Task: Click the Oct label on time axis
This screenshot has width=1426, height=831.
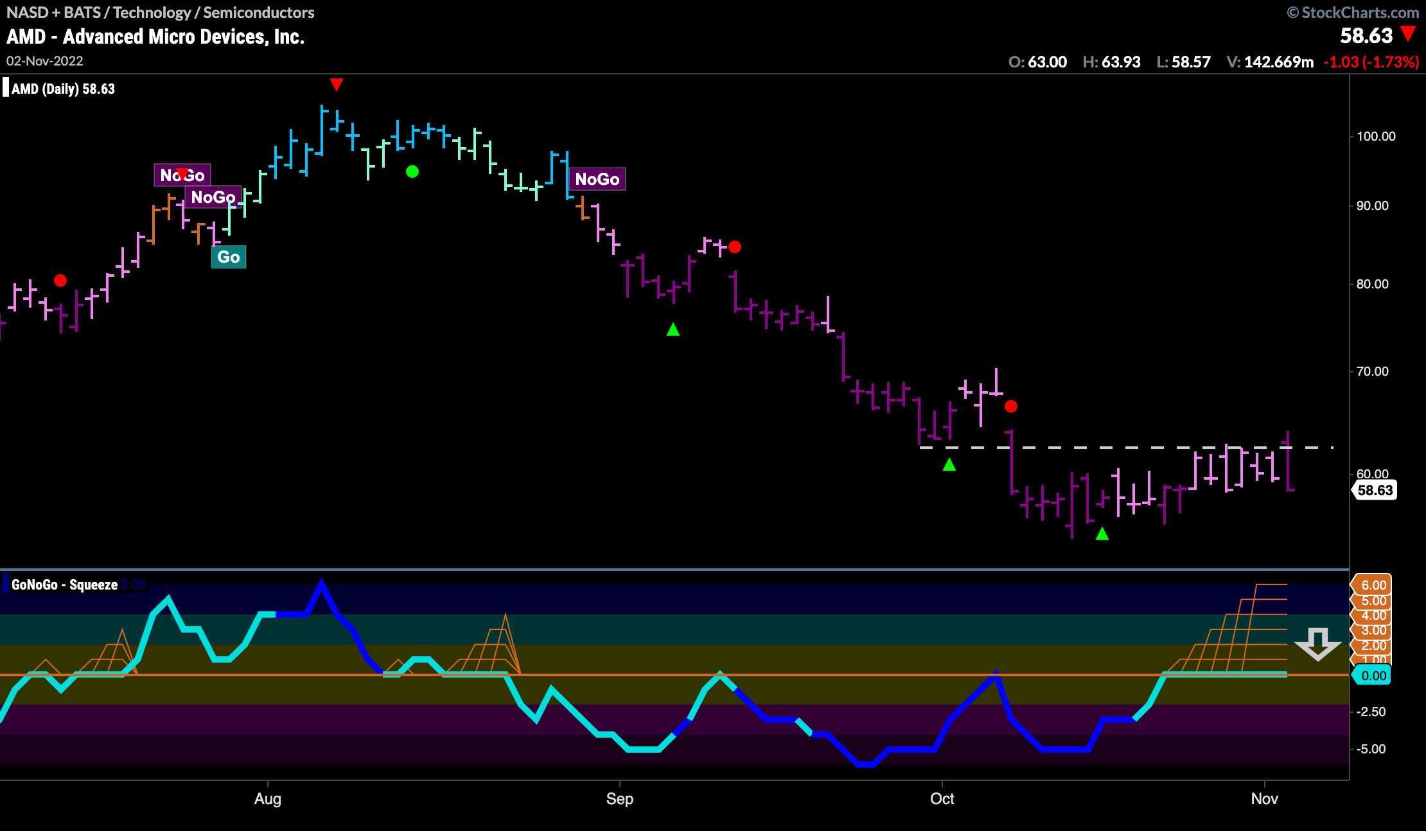Action: point(942,798)
